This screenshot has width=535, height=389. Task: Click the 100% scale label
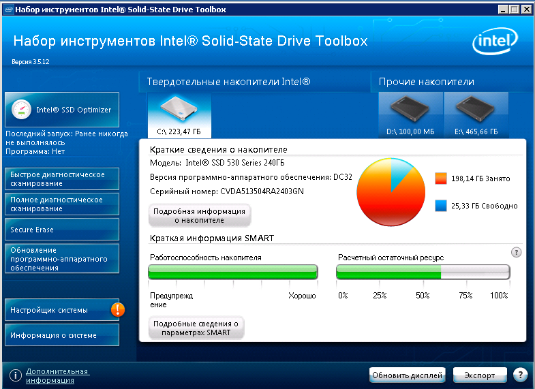pyautogui.click(x=499, y=296)
